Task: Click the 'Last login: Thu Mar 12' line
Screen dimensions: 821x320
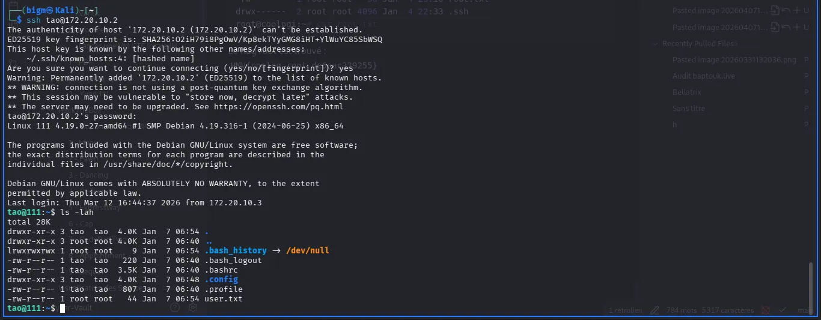Action: tap(135, 202)
